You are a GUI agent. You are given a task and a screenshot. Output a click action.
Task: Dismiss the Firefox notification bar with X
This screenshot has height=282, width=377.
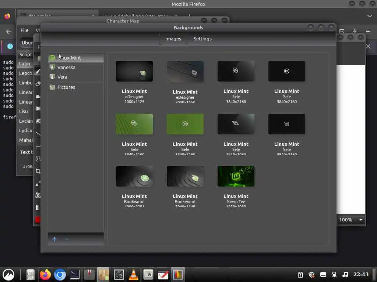(368, 47)
